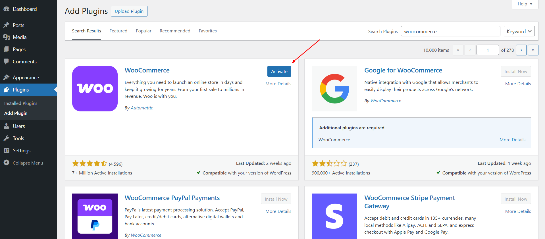
Task: Switch to the Search Results tab
Action: (86, 31)
